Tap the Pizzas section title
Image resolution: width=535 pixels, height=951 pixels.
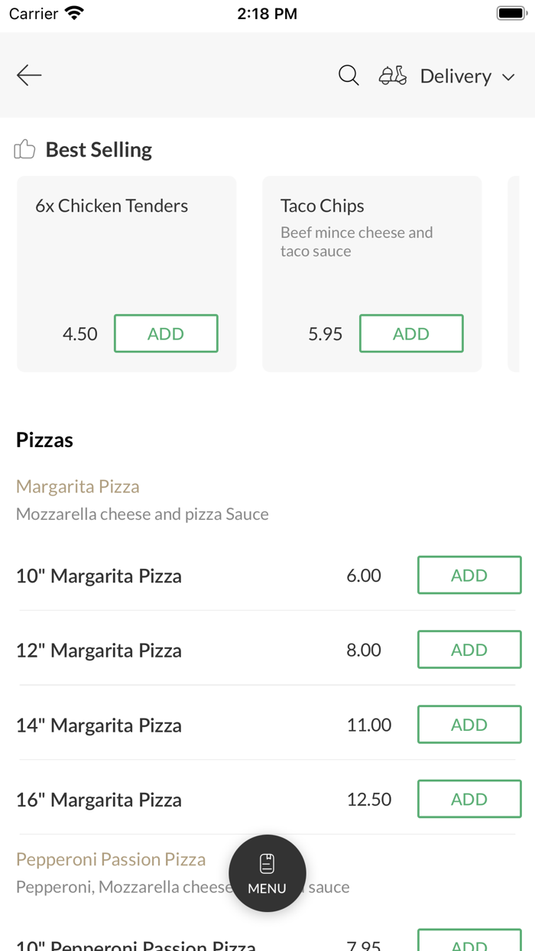click(44, 440)
